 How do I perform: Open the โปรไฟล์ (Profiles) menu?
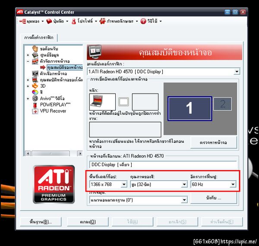[x=84, y=21]
